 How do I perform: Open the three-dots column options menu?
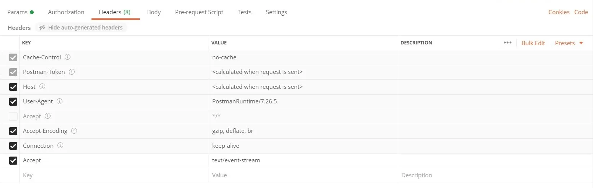508,43
